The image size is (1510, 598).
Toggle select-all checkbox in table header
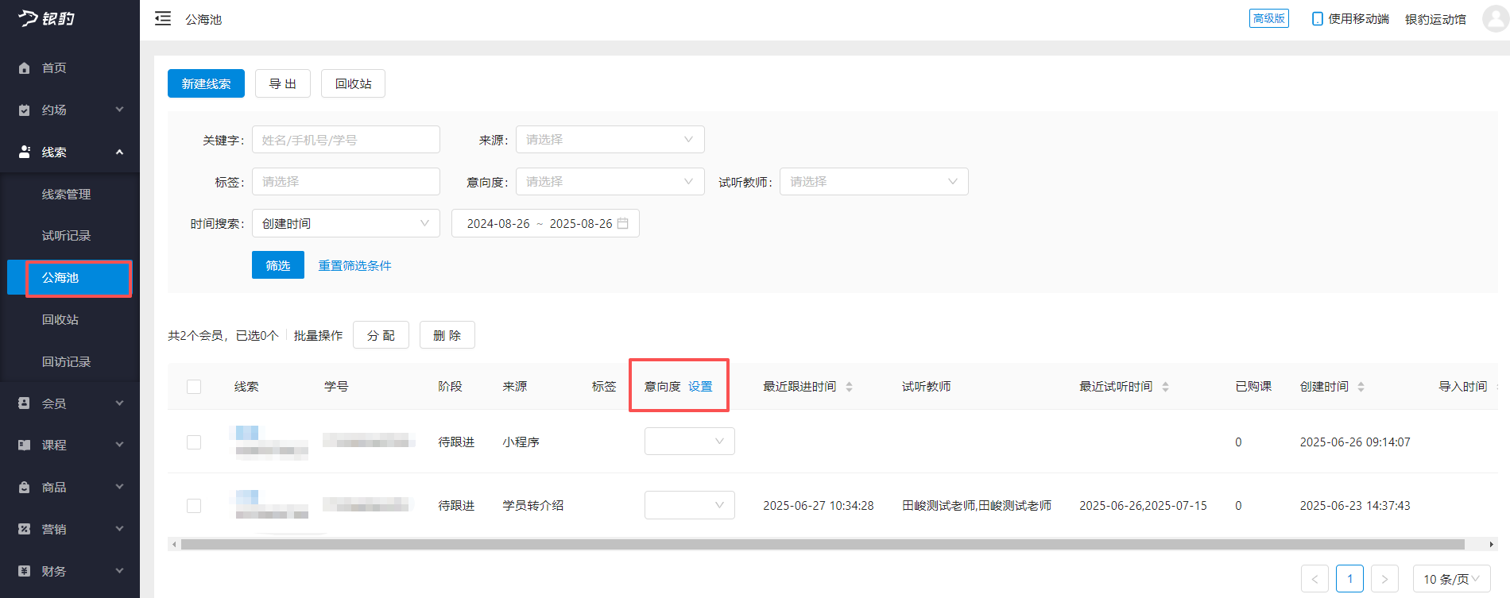[x=194, y=387]
